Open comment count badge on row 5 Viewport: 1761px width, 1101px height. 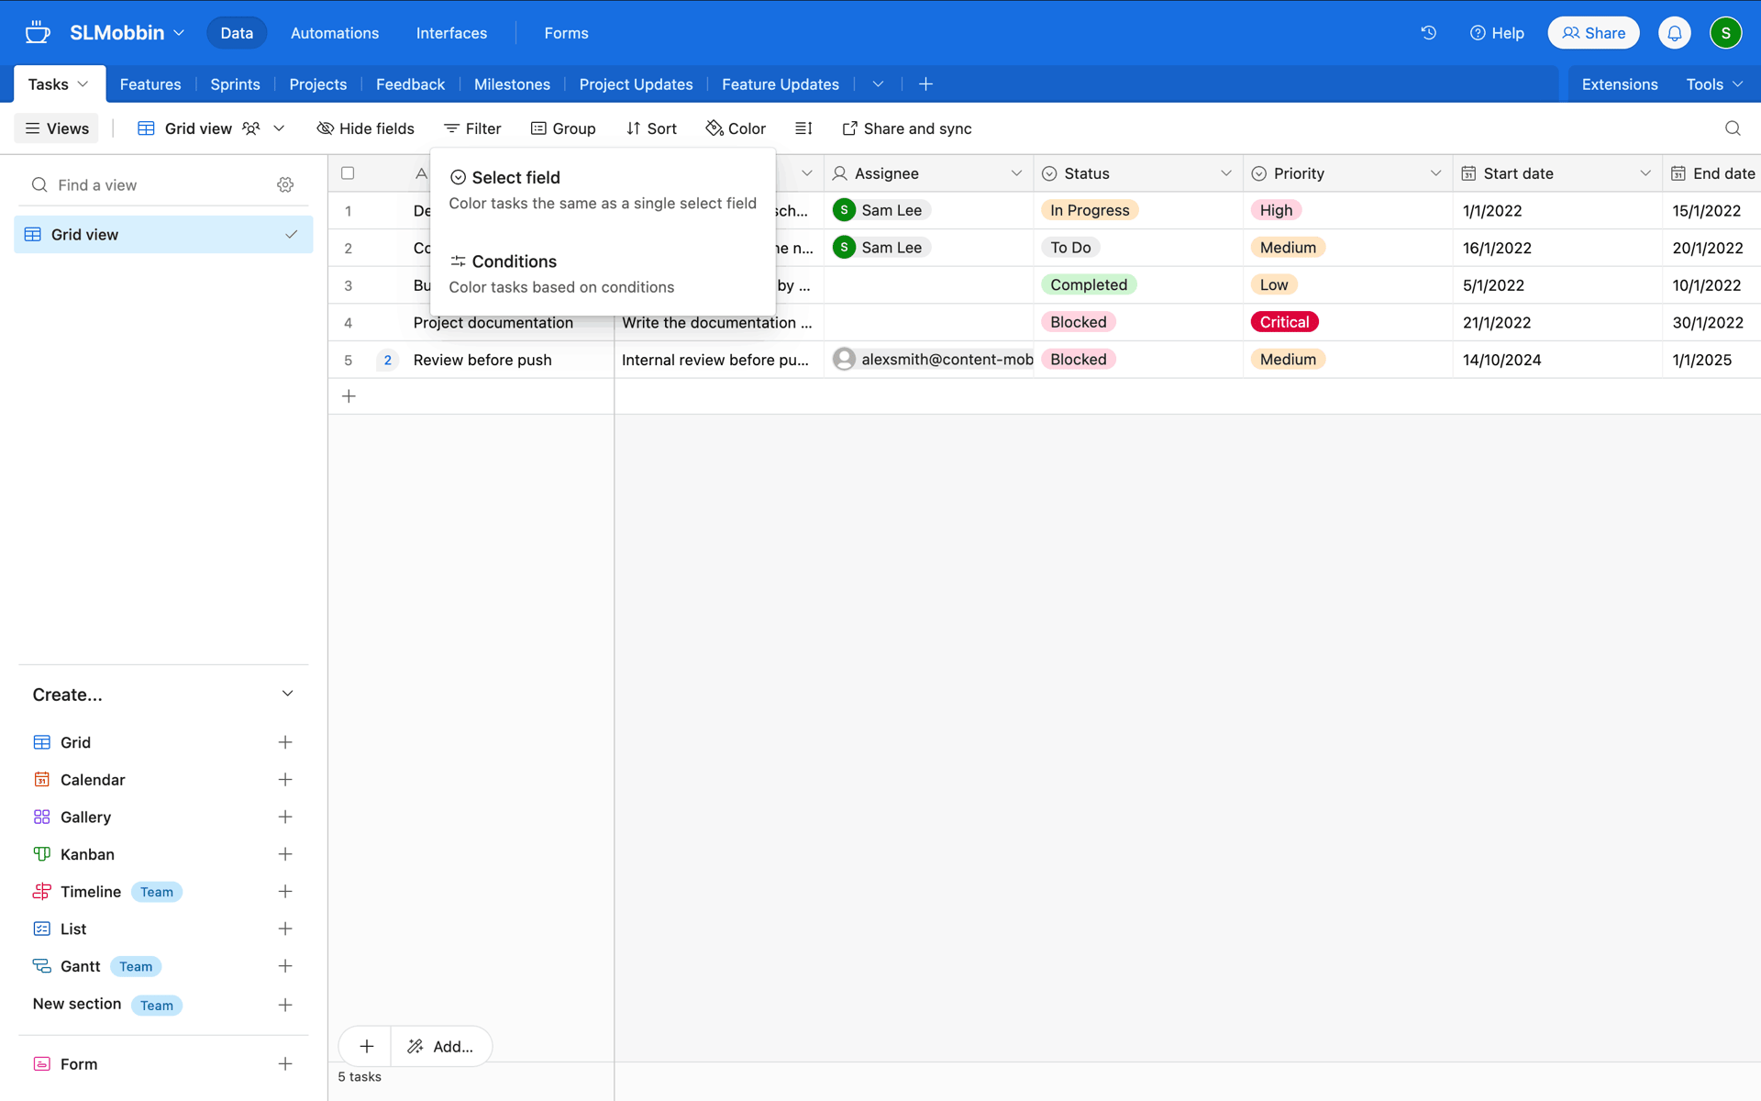coord(387,360)
